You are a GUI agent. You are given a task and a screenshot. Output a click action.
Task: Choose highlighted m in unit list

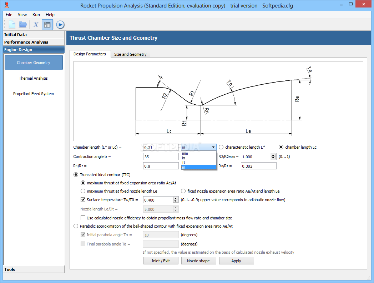pos(199,168)
